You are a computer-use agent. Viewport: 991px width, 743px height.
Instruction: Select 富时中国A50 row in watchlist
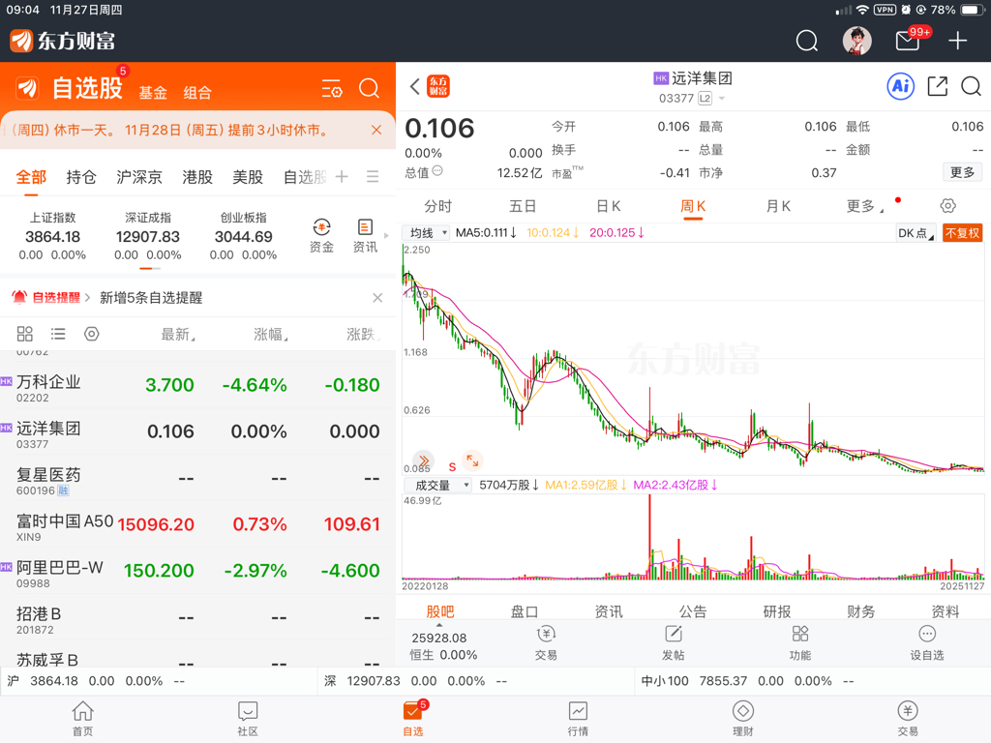tap(197, 525)
